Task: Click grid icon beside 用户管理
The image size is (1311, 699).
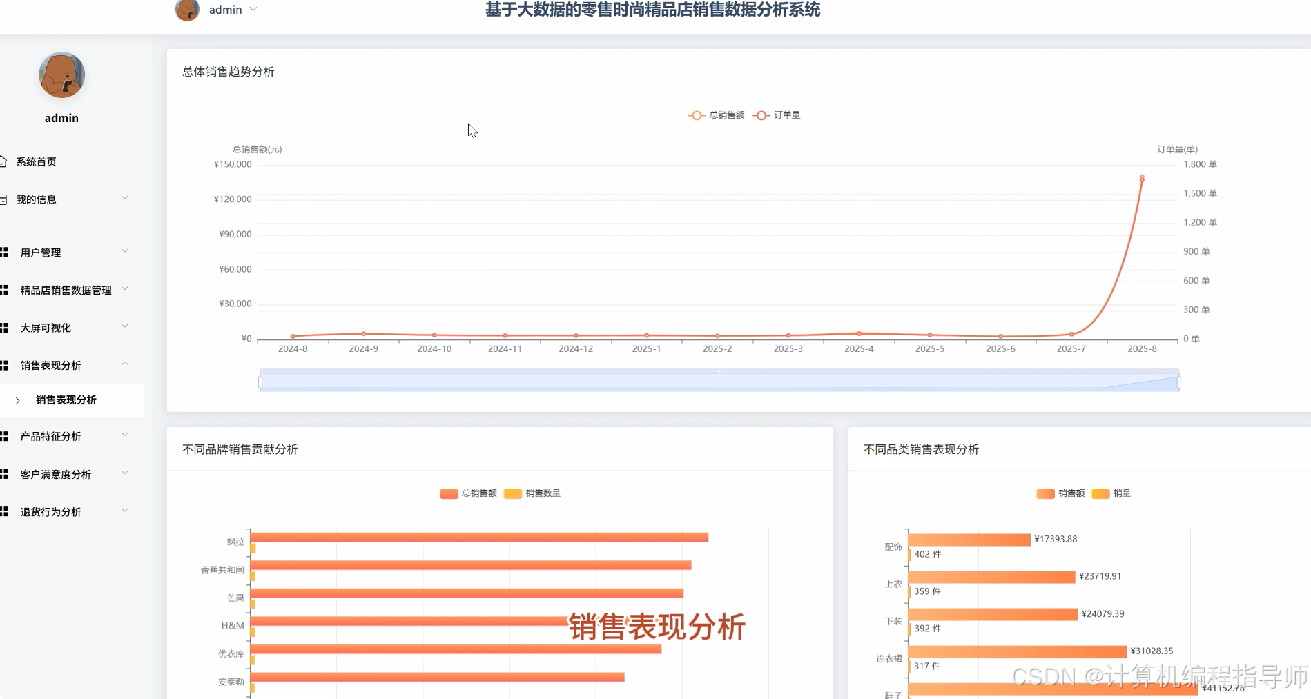Action: pos(4,253)
